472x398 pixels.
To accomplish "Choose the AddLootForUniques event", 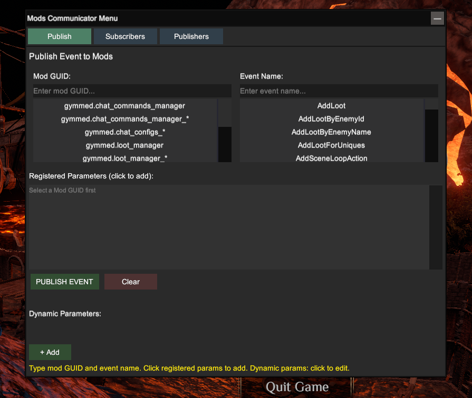I will tap(331, 145).
